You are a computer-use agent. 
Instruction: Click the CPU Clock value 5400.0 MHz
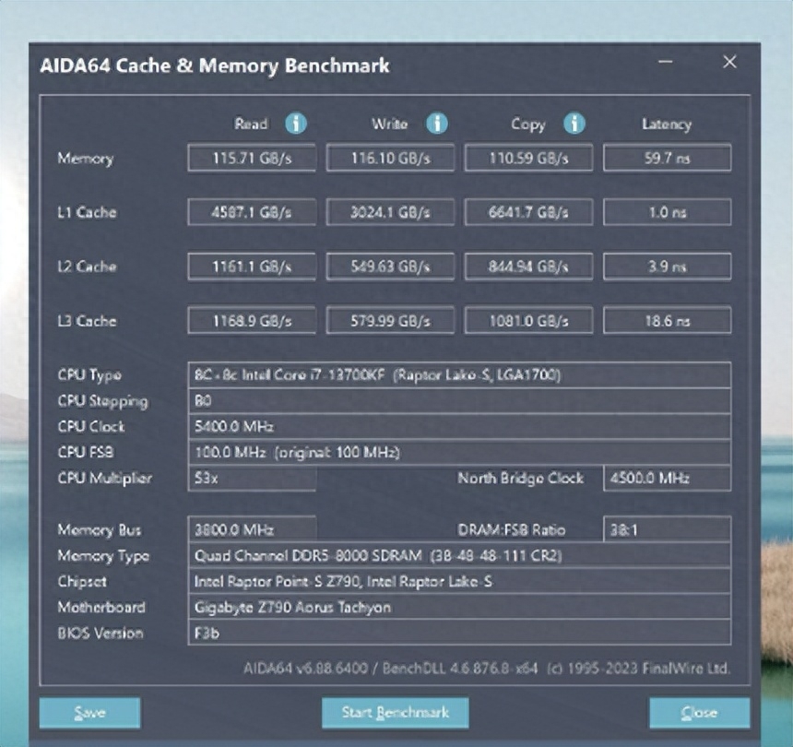pos(459,427)
